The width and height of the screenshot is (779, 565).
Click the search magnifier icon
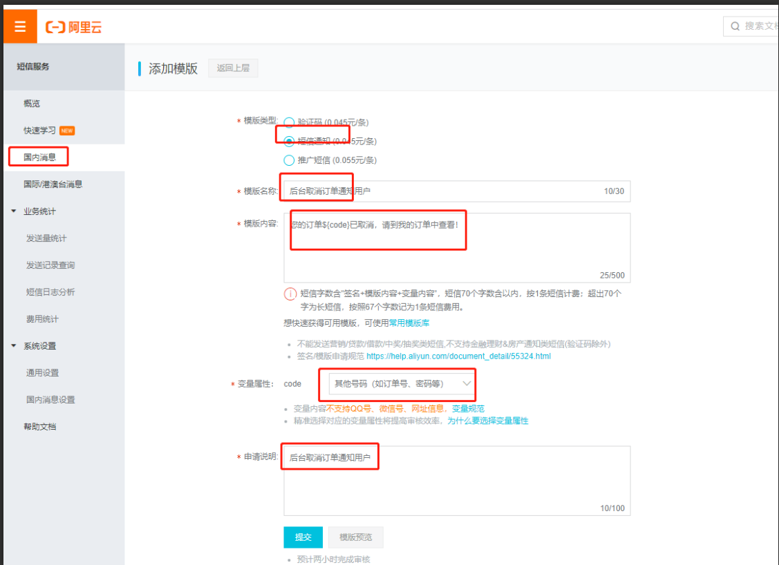point(735,26)
